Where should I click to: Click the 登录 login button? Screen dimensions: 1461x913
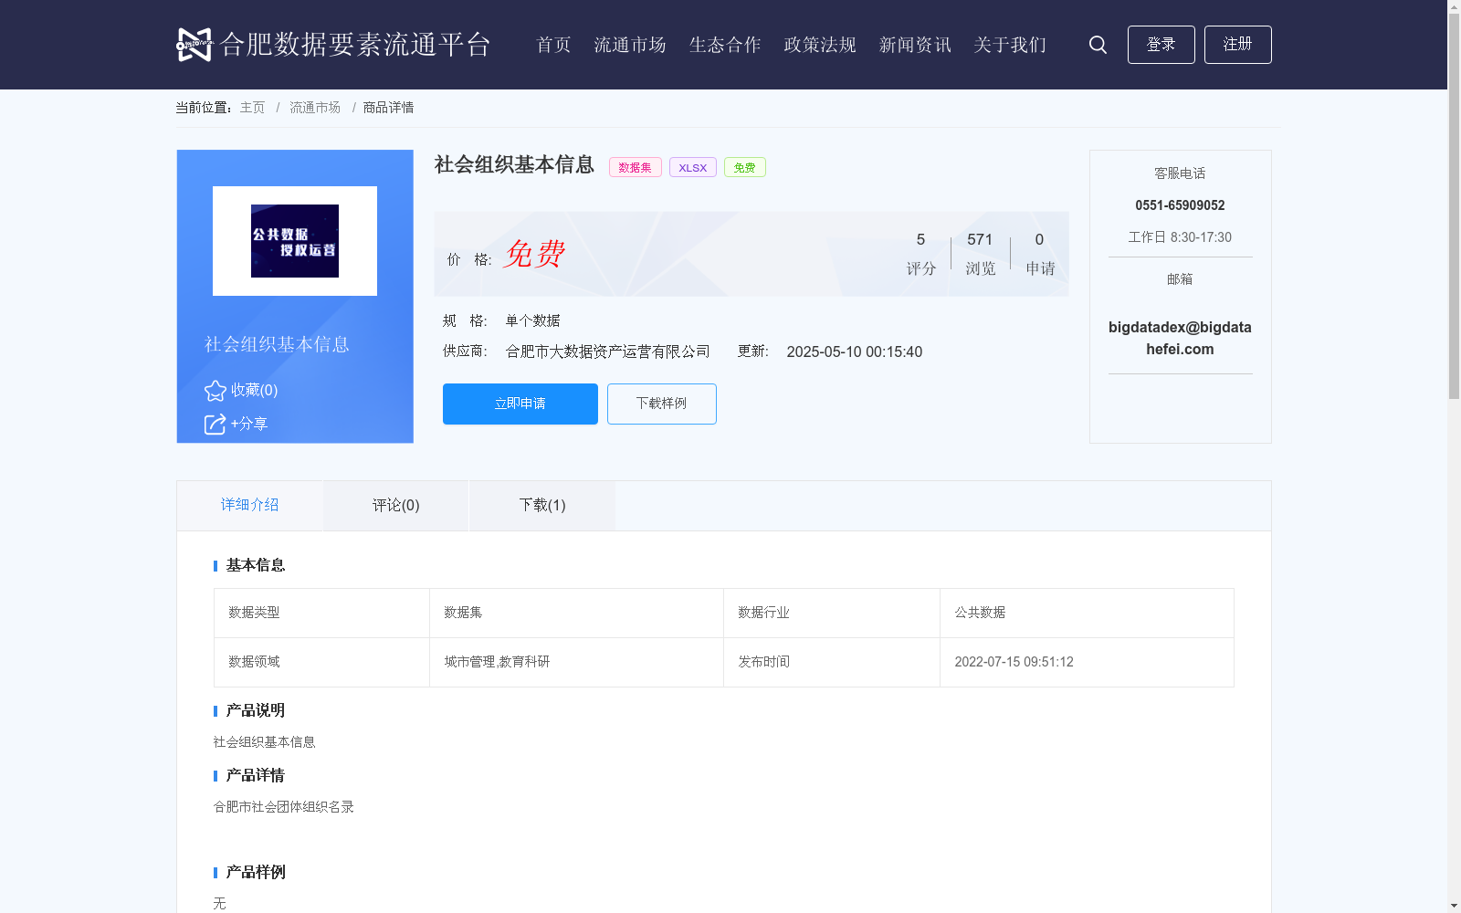click(1161, 45)
